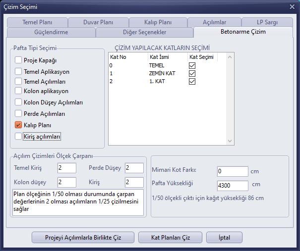300x251 pixels.
Task: Open the Diğer Seçenekler tab
Action: [x=144, y=32]
